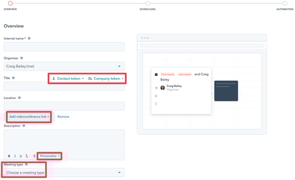The image size is (295, 180).
Task: Click Craig Bailey's avatar in preview
Action: pos(163,88)
